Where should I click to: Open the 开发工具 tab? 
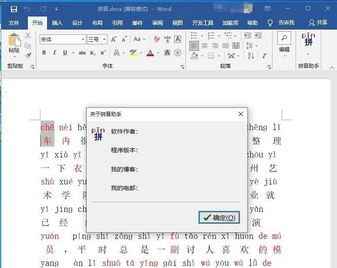(x=203, y=23)
